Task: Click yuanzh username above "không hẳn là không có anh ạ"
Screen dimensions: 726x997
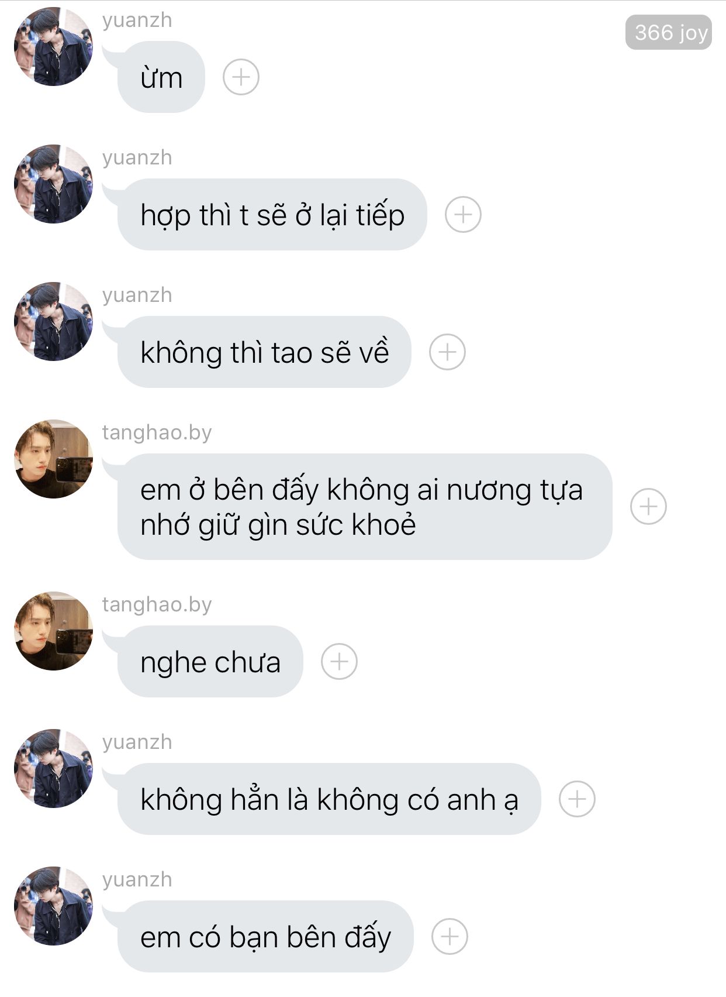Action: pos(137,742)
